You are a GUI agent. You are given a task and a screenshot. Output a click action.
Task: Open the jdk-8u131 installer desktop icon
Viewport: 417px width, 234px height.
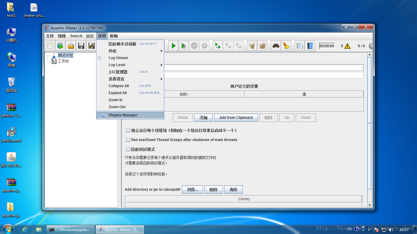click(11, 160)
